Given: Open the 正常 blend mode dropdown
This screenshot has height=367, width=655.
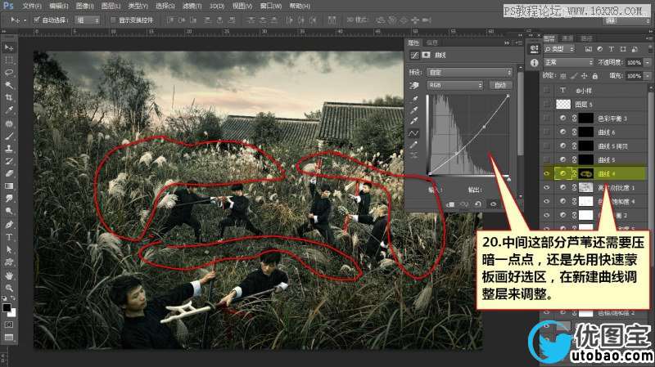Looking at the screenshot, I should pyautogui.click(x=568, y=62).
